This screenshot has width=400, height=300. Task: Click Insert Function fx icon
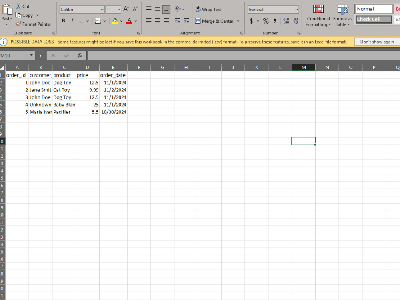[80, 55]
